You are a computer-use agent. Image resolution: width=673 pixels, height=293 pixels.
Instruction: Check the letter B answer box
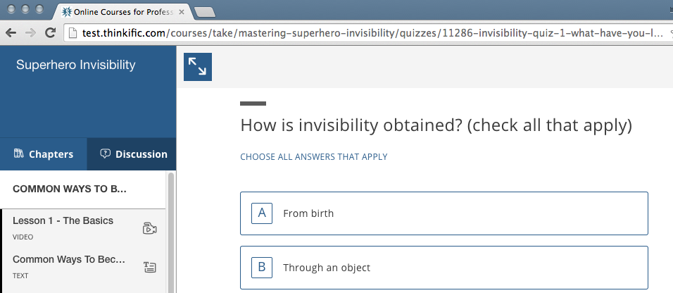click(x=262, y=267)
